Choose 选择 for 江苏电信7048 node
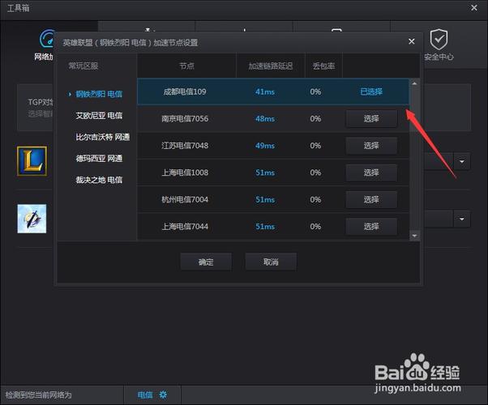Viewport: 488px width, 405px height. coord(371,146)
